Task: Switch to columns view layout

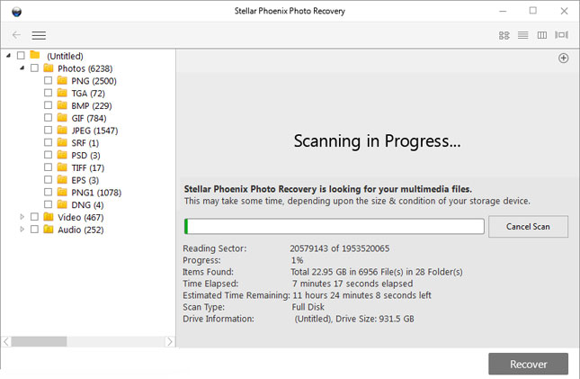Action: [541, 35]
